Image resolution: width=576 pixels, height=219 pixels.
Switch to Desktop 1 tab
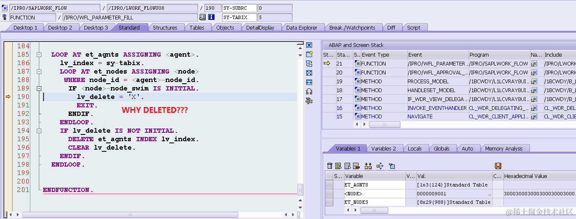[x=25, y=27]
